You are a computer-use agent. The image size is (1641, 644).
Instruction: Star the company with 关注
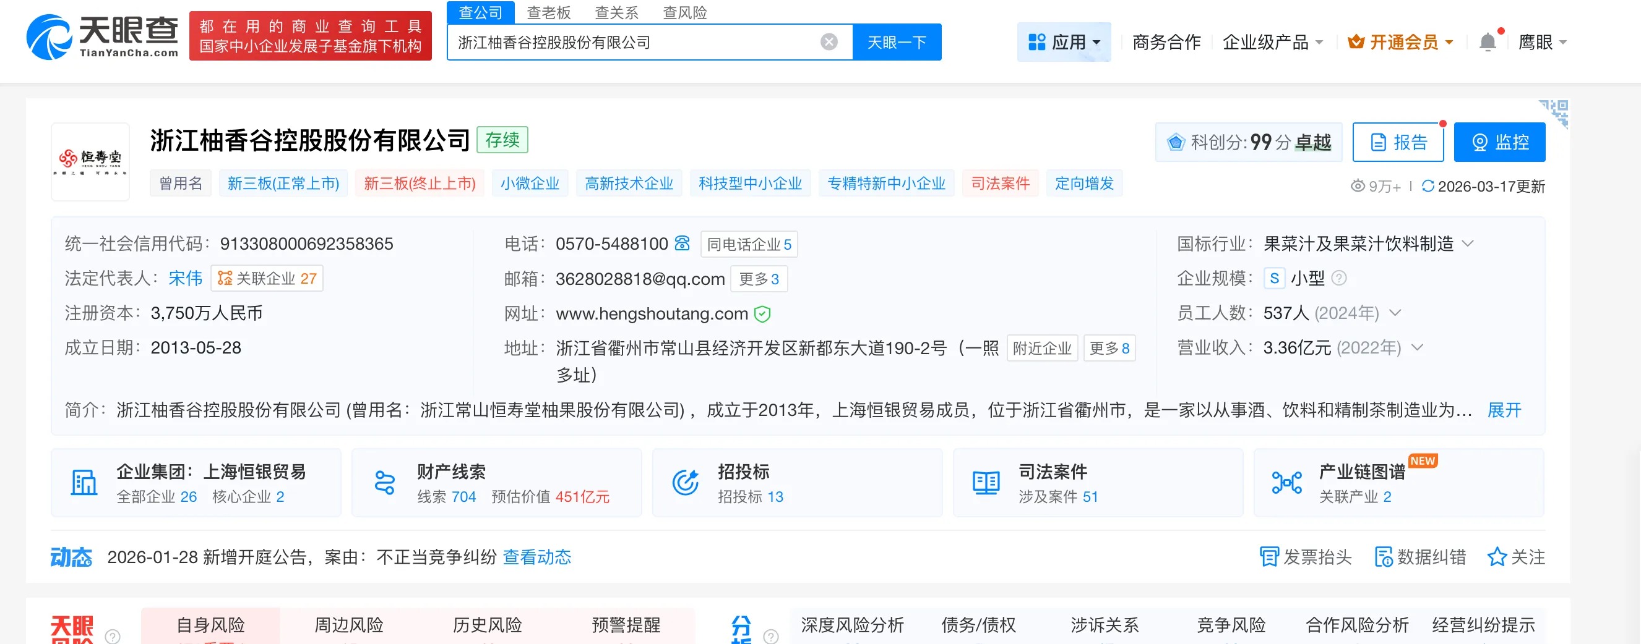tap(1515, 557)
